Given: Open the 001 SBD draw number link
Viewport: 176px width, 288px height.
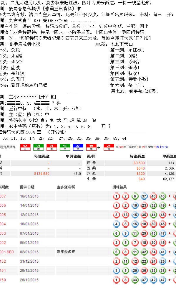Looking at the screenshot, I should tap(7, 252).
